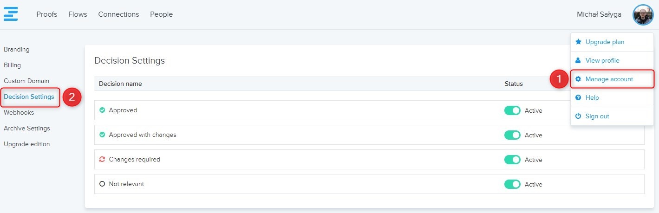Click the View profile person icon

click(578, 60)
